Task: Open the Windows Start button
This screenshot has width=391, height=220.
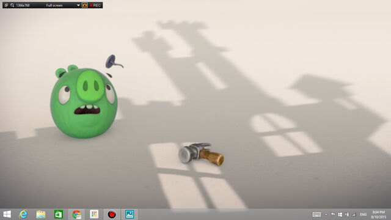Action: [7, 215]
